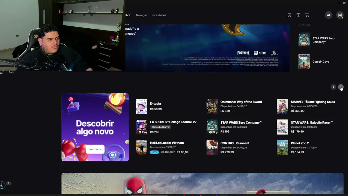Viewport: 348px width, 196px height.
Task: Open the MARVEL Tōkon: Fighting Souls thumbnail
Action: coord(282,106)
